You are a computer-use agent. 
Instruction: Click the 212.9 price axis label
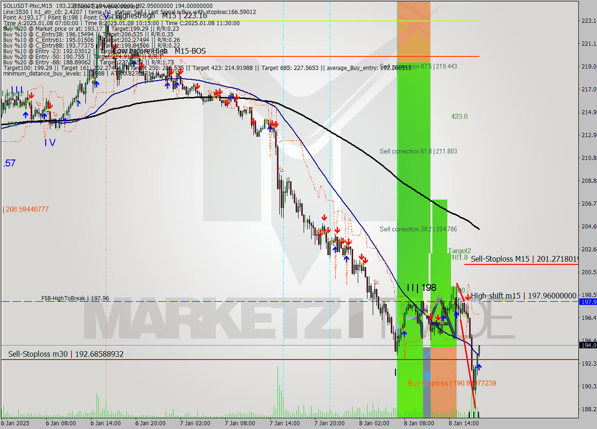click(x=588, y=135)
